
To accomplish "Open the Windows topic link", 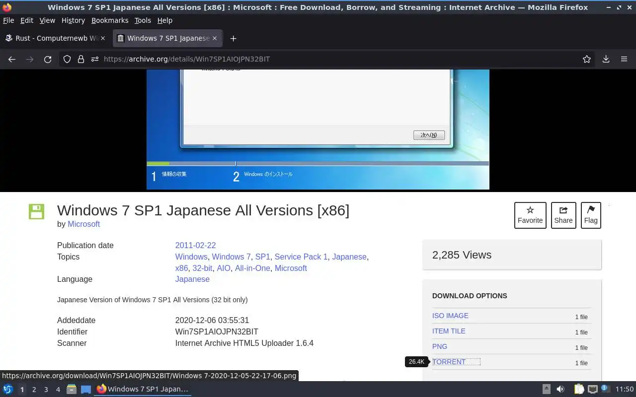I will 191,257.
